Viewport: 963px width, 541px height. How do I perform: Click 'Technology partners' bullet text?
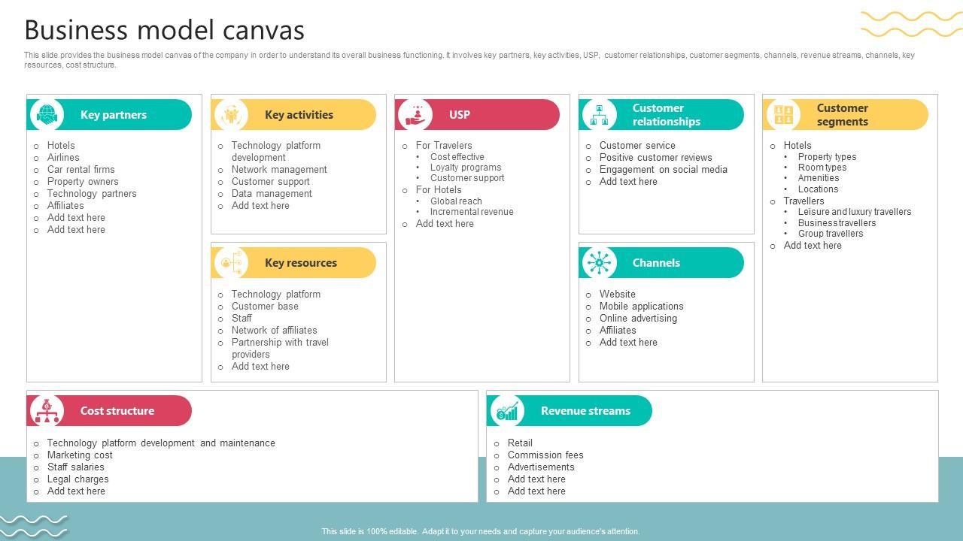point(92,194)
